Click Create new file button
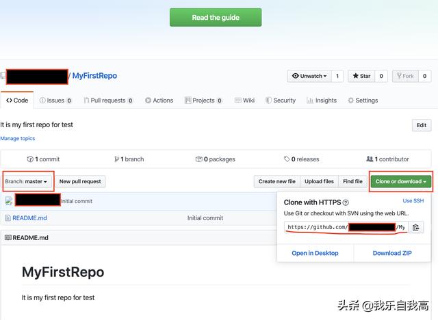Viewport: 438px width, 320px height. click(276, 181)
